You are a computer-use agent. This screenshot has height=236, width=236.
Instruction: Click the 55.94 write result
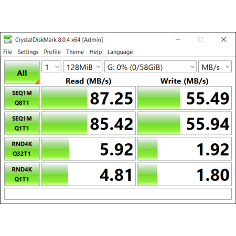pos(185,123)
